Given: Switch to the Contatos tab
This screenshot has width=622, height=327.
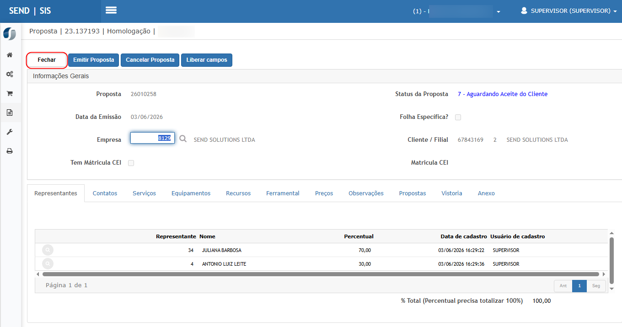Looking at the screenshot, I should (x=105, y=193).
